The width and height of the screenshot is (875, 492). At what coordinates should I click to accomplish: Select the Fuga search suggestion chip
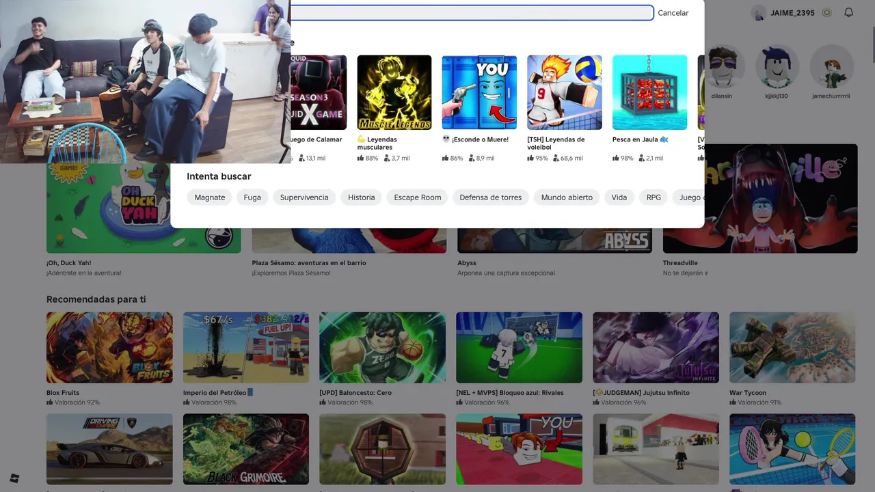point(252,197)
